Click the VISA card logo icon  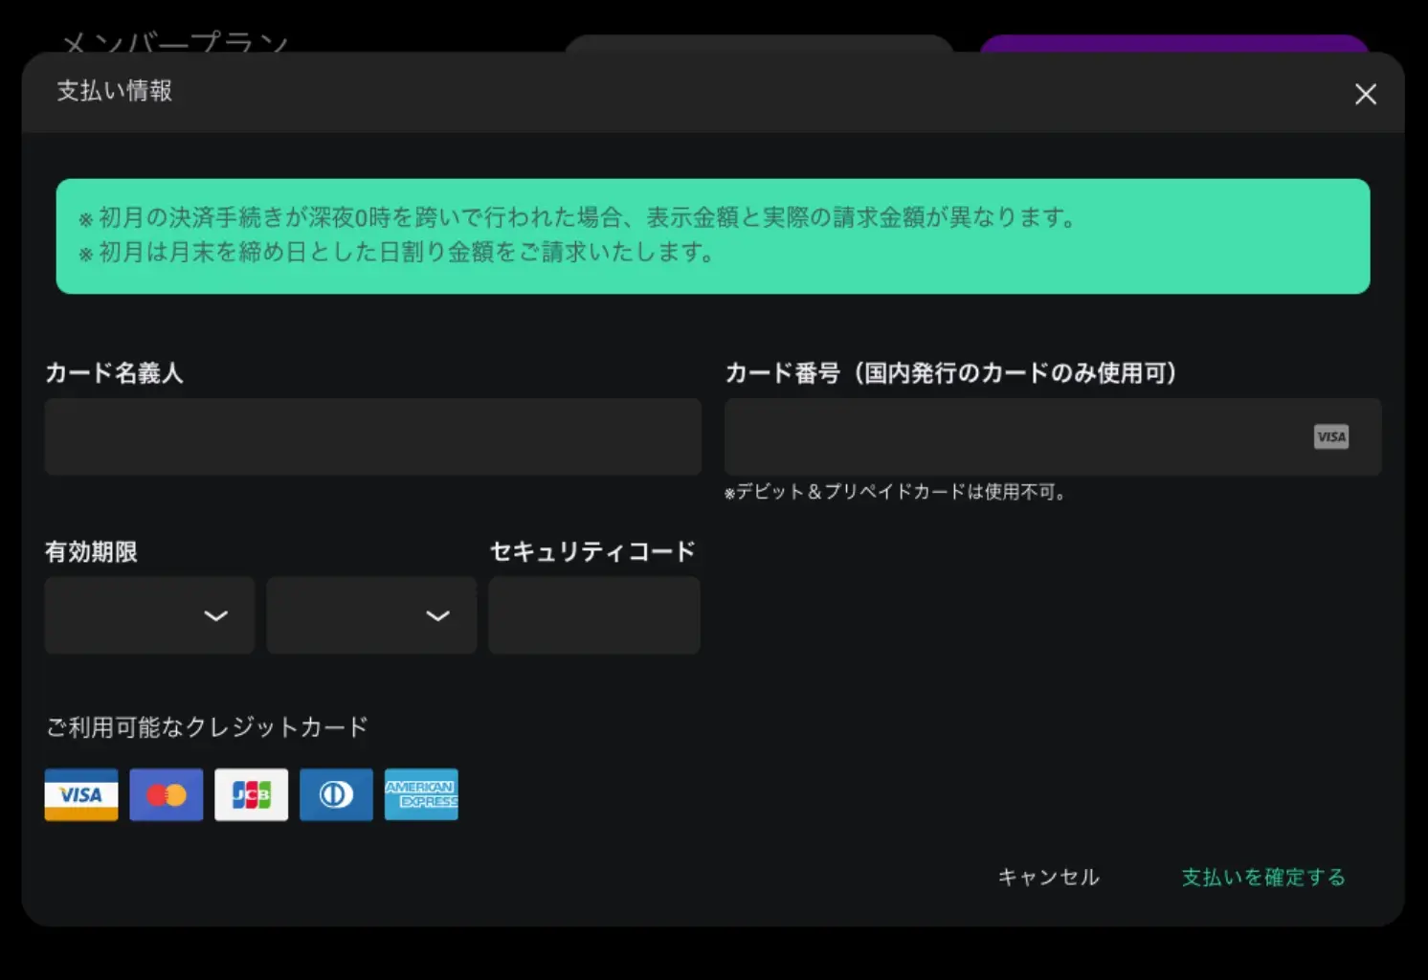coord(81,794)
